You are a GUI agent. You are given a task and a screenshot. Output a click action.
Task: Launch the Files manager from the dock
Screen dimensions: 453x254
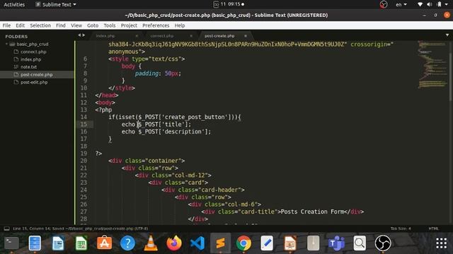[35, 243]
